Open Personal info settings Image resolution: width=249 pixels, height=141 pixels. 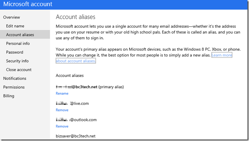pos(18,43)
